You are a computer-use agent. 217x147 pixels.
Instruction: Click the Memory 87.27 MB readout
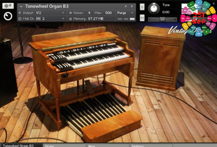click(x=96, y=19)
